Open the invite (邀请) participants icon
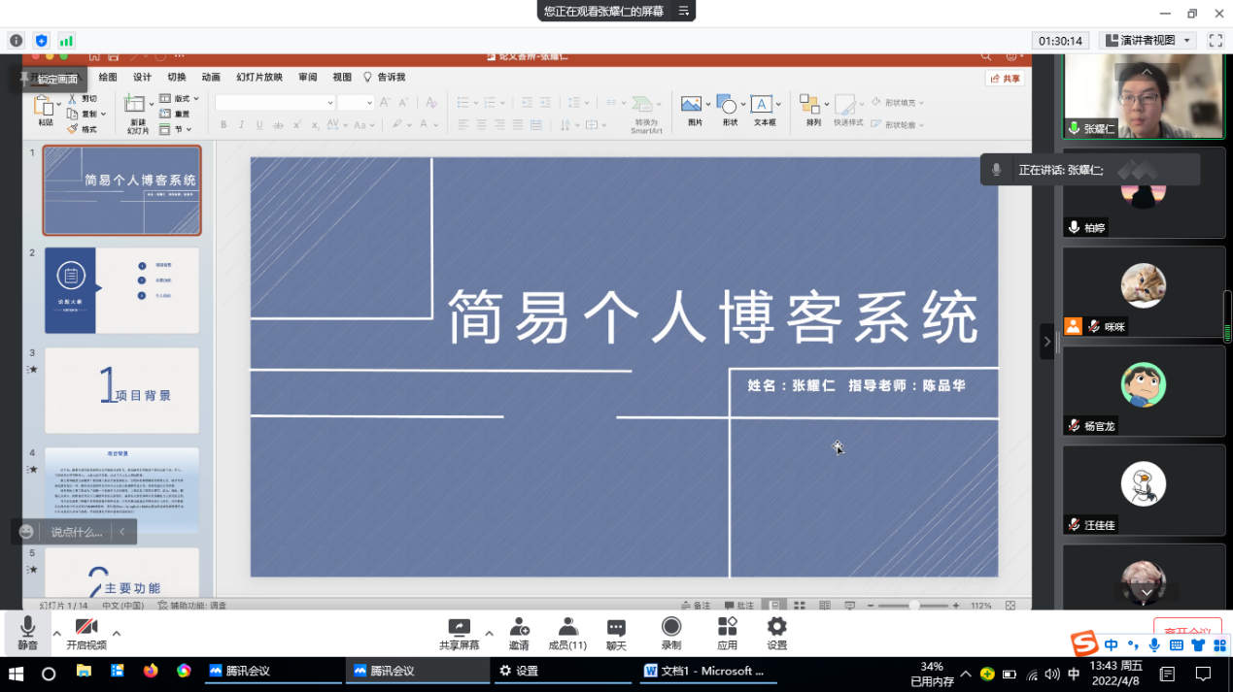Image resolution: width=1233 pixels, height=692 pixels. pos(519,627)
